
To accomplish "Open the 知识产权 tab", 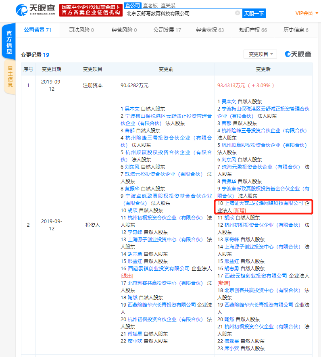I will tap(253, 30).
